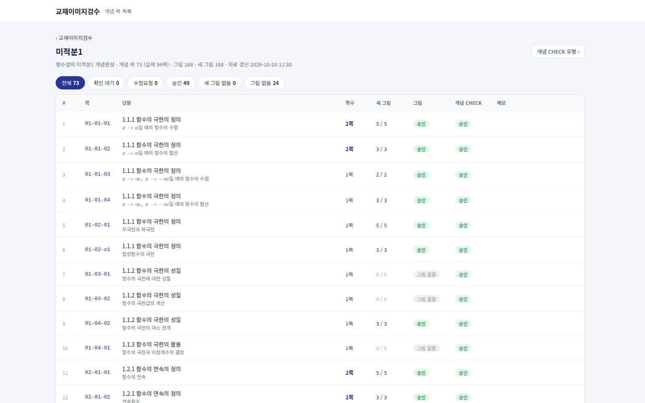Click the 그림 column 승인 badge in row 01-01-01
Viewport: 645px width, 403px height.
421,124
